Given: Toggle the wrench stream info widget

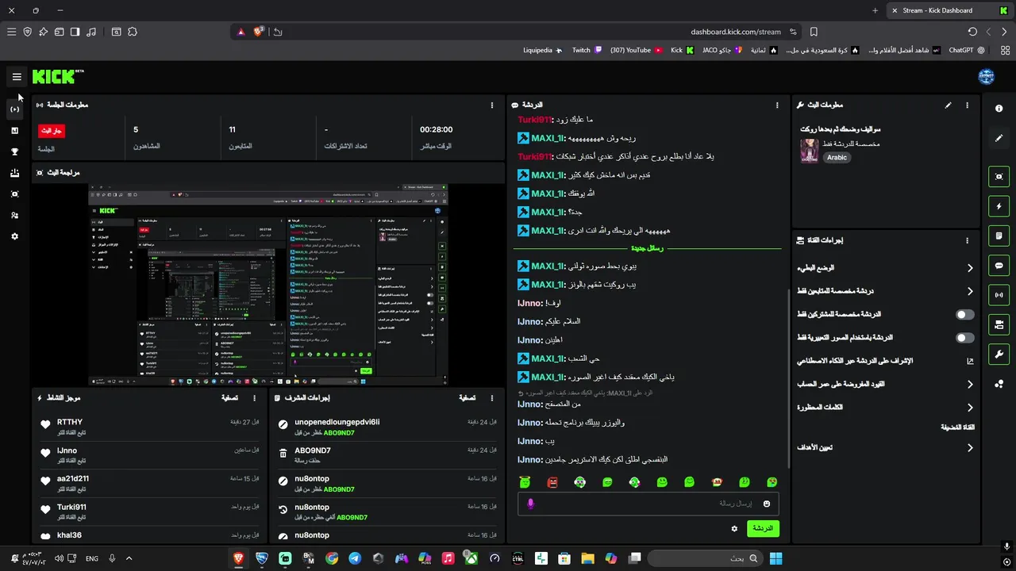Looking at the screenshot, I should tap(999, 354).
